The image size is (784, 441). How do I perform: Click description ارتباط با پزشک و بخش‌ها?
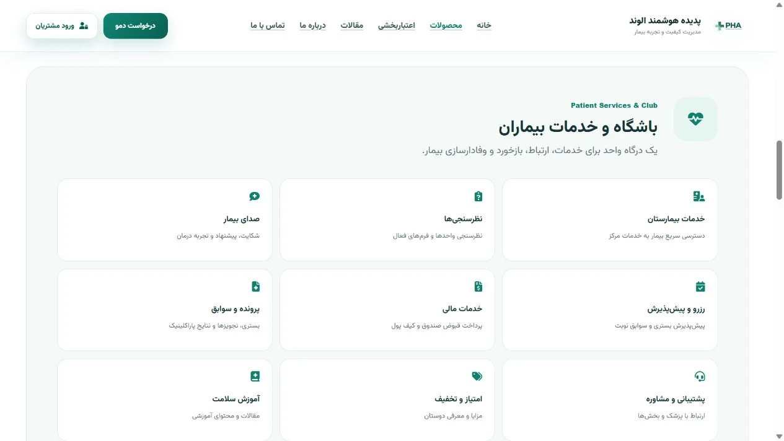point(671,416)
